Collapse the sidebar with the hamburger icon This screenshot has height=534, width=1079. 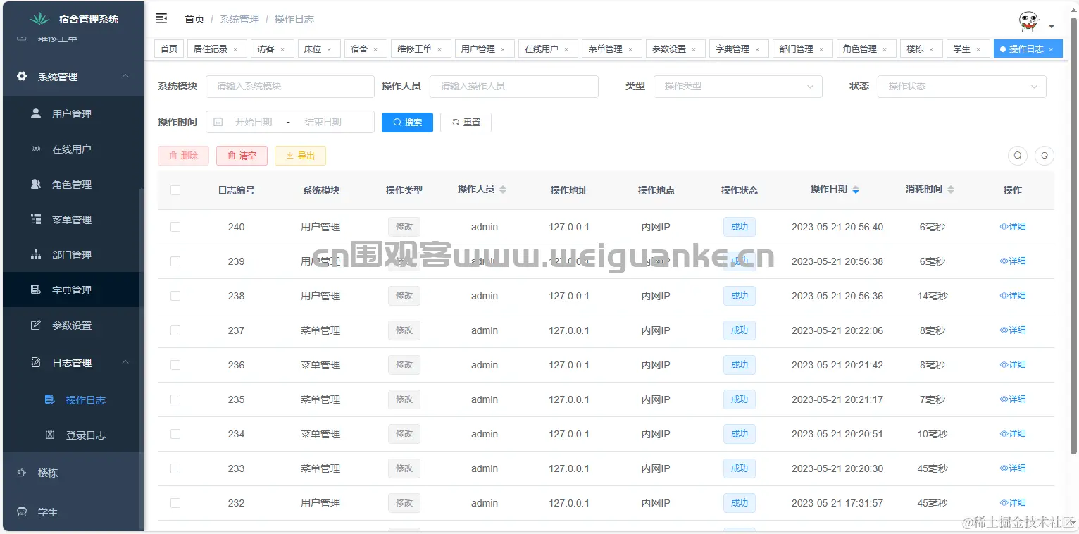pyautogui.click(x=161, y=18)
